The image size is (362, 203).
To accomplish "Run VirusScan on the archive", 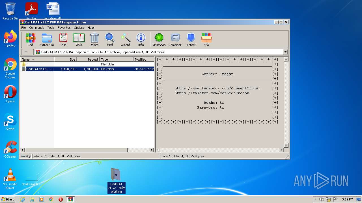I will point(159,40).
